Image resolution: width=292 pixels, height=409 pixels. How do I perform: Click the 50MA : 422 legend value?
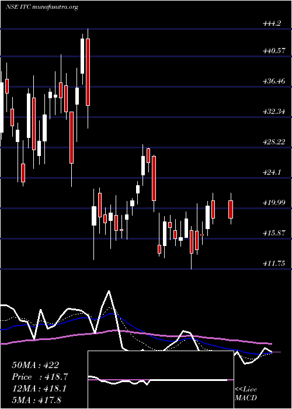tap(35, 365)
